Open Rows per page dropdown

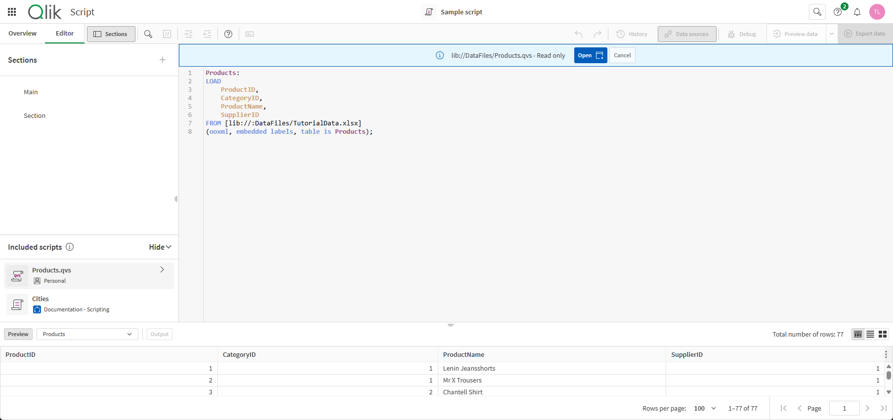[x=705, y=408]
